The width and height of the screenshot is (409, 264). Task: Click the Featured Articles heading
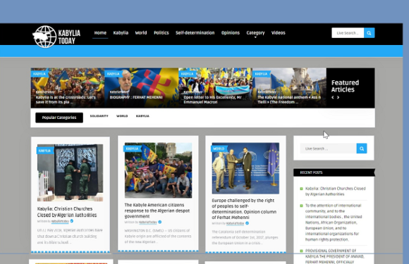[x=345, y=86]
